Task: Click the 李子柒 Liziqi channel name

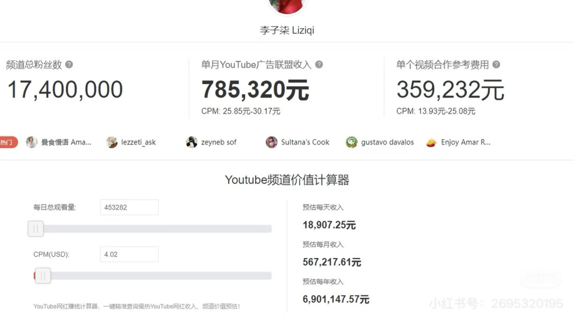Action: click(287, 30)
